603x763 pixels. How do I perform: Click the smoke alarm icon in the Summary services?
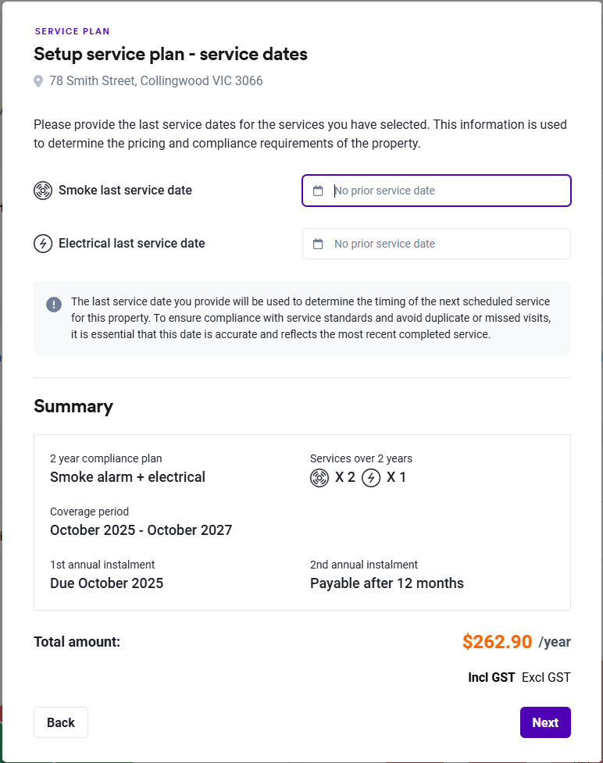[319, 477]
